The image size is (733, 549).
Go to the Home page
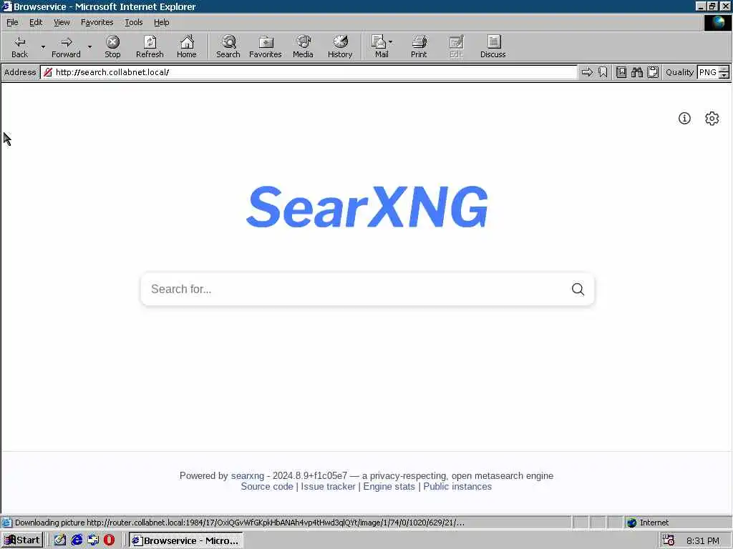point(187,46)
